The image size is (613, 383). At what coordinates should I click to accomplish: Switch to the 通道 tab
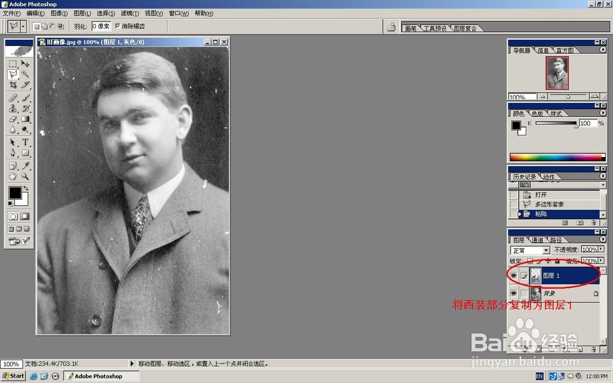538,240
